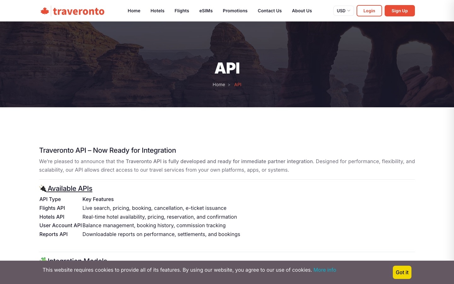
Task: Select the Real-time hotel availability text
Action: [x=160, y=217]
